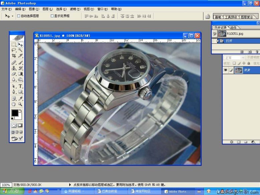Select the History Brush tool
The image size is (260, 195).
(x=21, y=68)
